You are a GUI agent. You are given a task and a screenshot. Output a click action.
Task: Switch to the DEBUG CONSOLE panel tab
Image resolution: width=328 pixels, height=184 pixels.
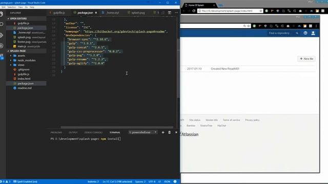point(93,132)
